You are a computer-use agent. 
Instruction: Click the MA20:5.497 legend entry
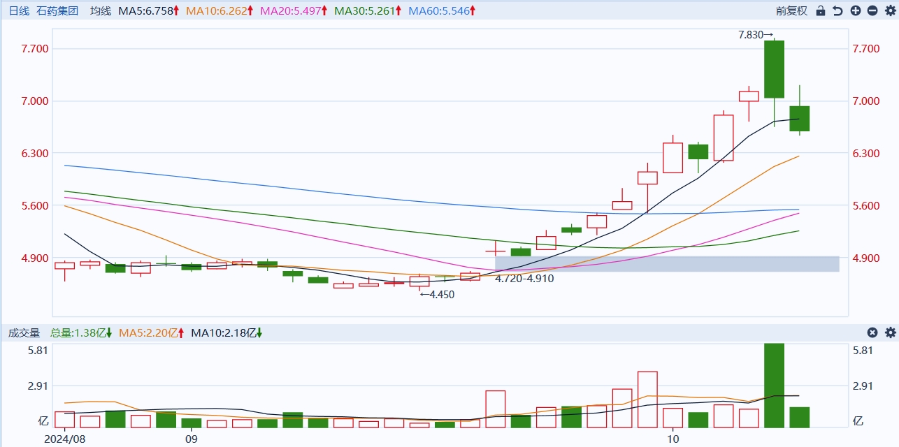pos(294,10)
